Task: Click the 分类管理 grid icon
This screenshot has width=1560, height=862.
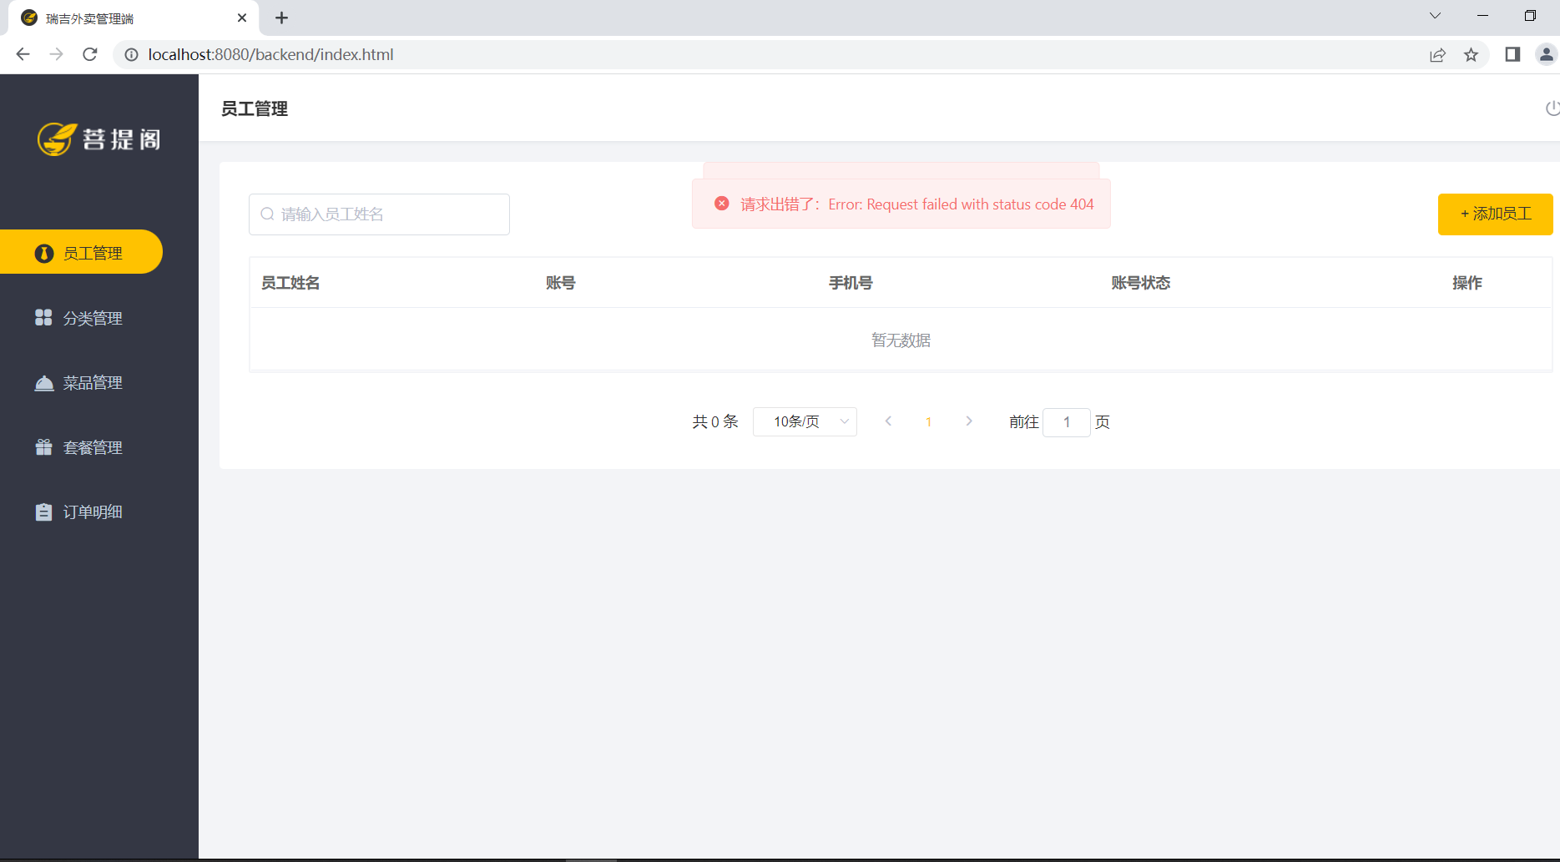Action: point(43,317)
